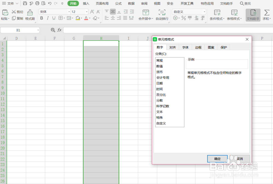Switch to the 插入 ribbon tab
The width and height of the screenshot is (273, 184).
click(x=86, y=4)
